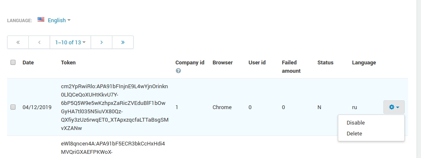Choose Disable from the gear menu
Viewport: 421px width, 158px height.
pos(355,122)
